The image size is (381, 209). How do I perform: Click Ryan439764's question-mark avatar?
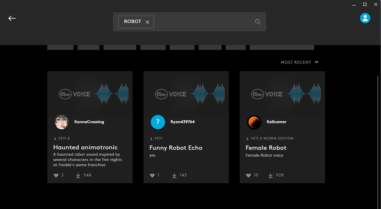click(x=158, y=122)
